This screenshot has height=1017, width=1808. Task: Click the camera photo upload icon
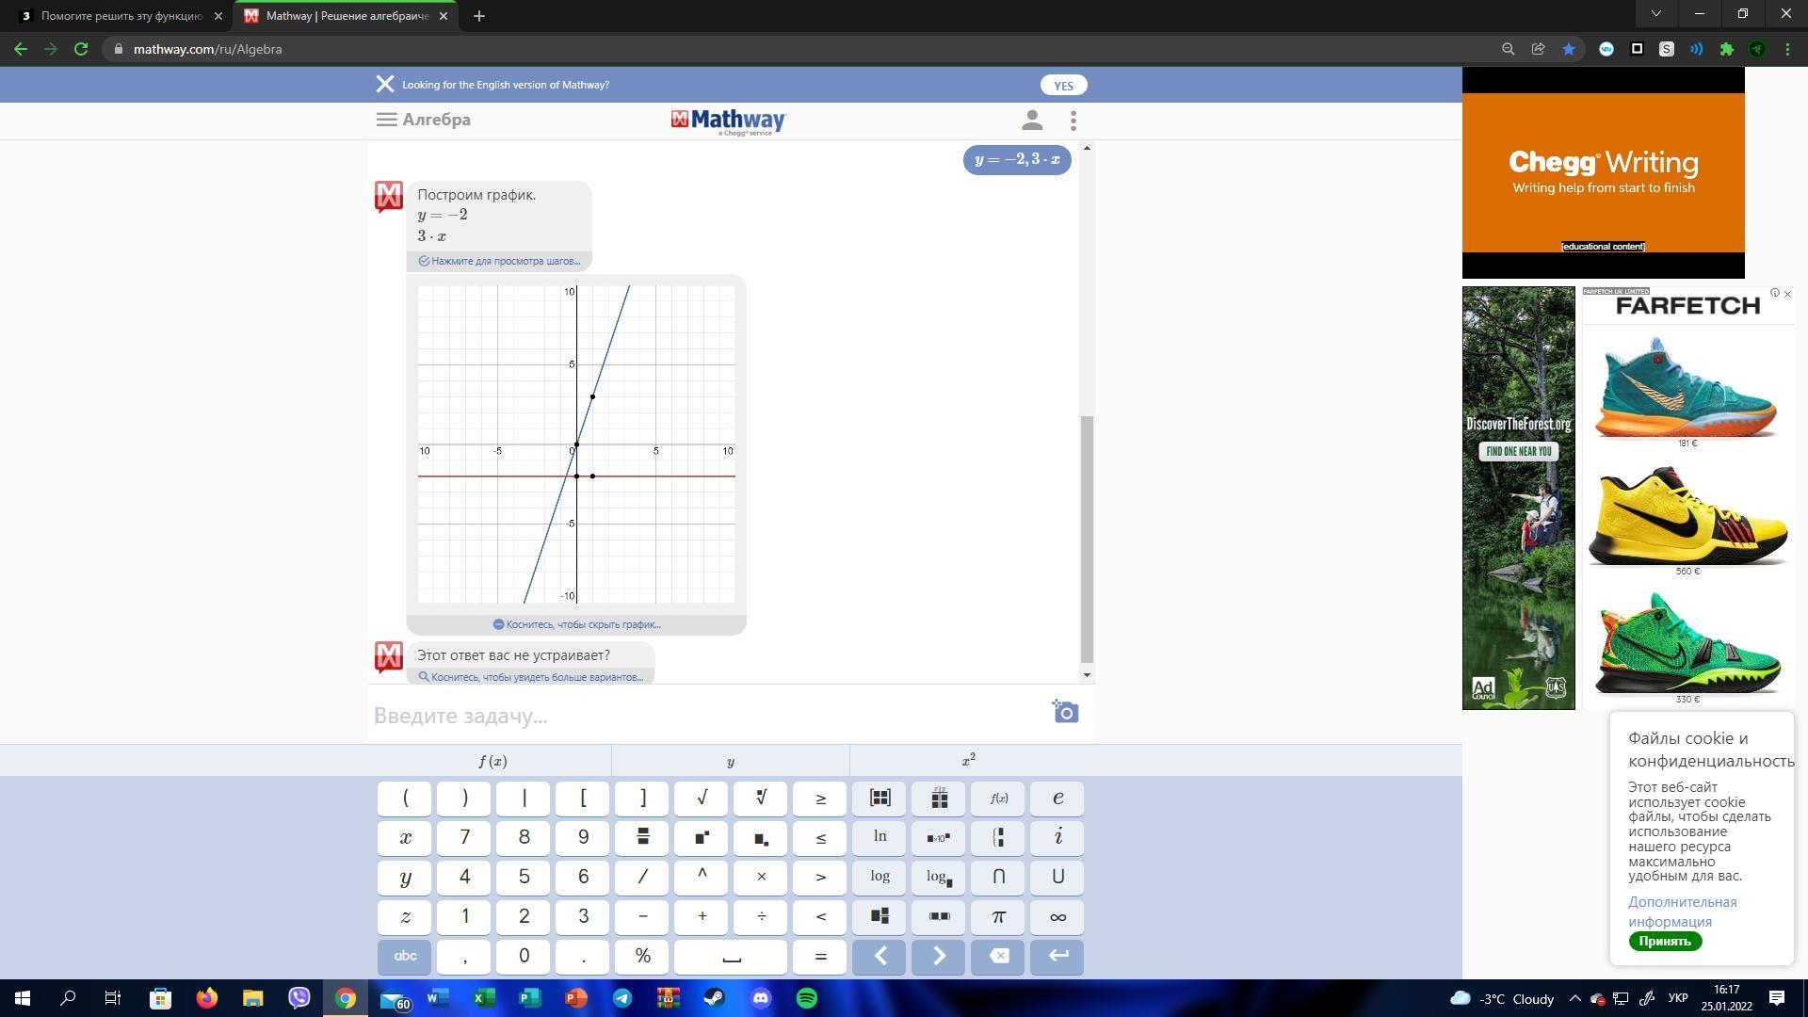click(x=1065, y=713)
